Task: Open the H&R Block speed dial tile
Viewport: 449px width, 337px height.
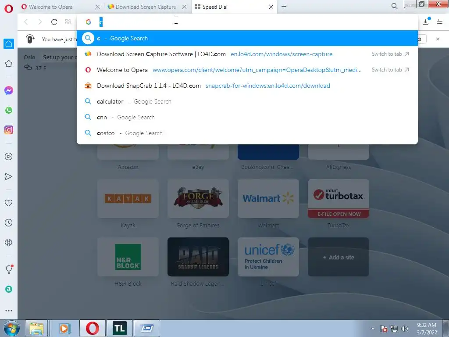Action: (128, 257)
